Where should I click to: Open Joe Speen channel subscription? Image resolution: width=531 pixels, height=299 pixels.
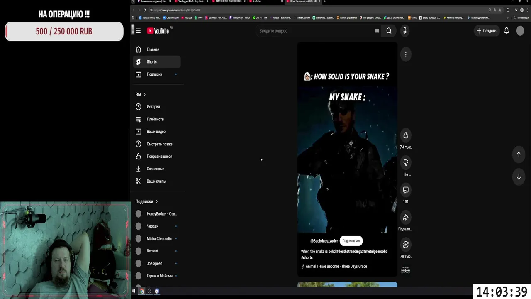click(156, 264)
